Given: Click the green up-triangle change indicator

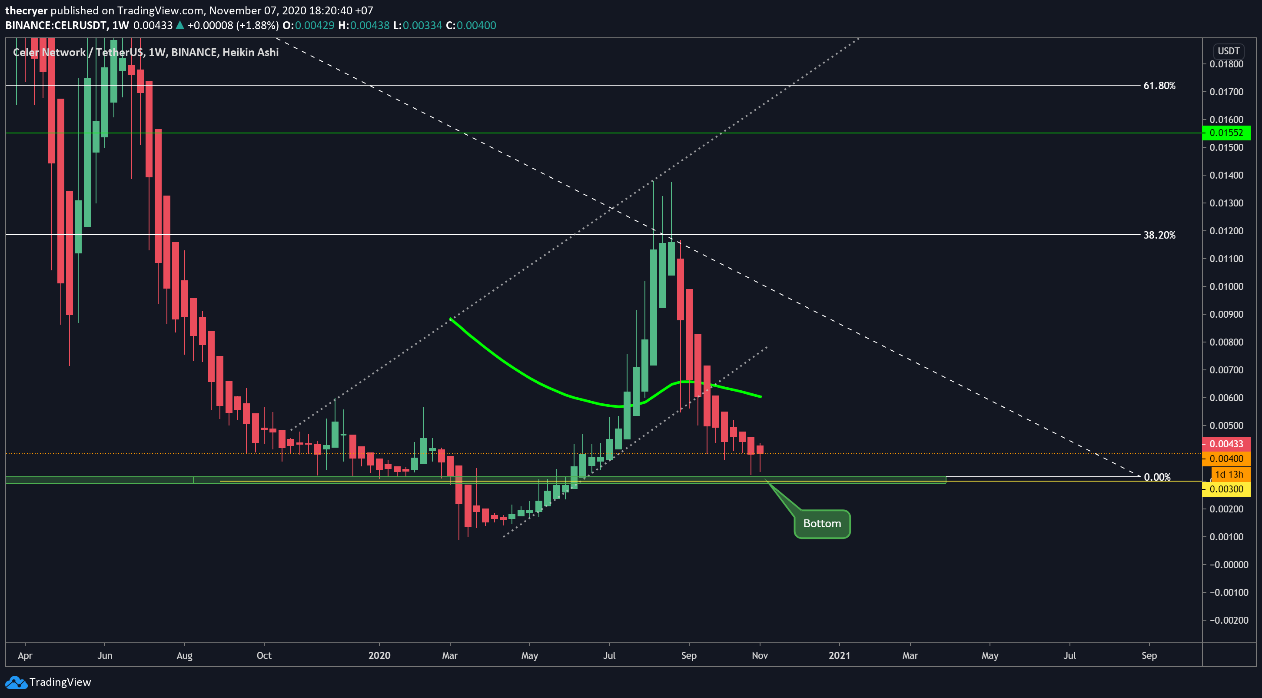Looking at the screenshot, I should coord(180,26).
